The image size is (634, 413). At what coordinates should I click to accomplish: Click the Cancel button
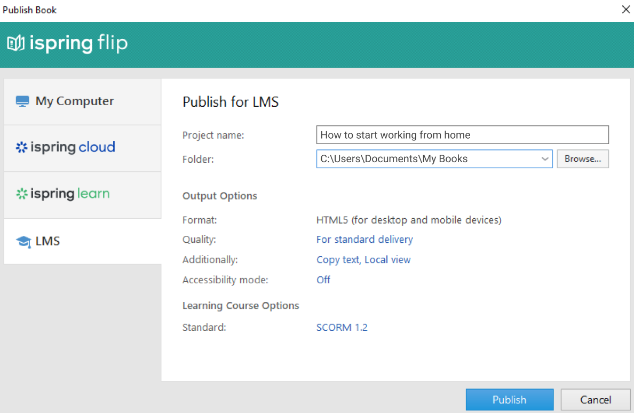tap(595, 399)
